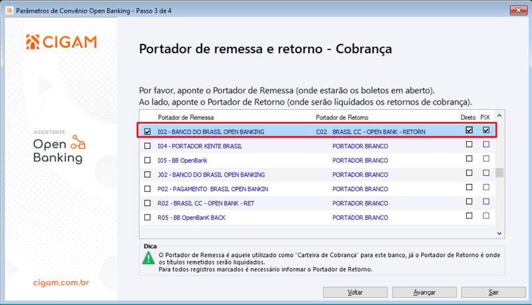Click the PIX column header
The image size is (532, 305).
[x=485, y=117]
